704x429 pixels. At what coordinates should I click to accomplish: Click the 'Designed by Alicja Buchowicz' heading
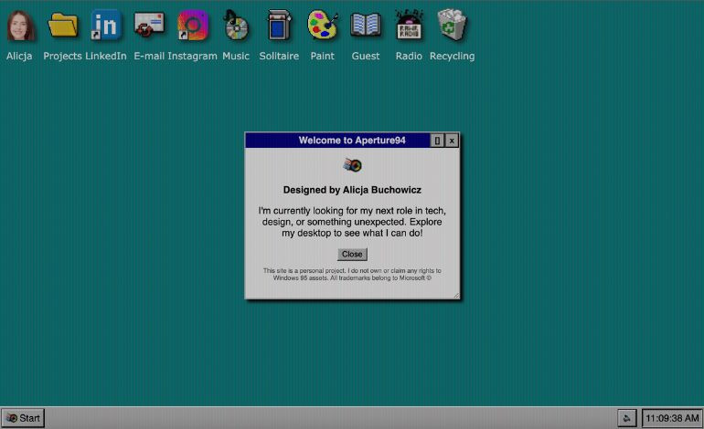[x=352, y=190]
